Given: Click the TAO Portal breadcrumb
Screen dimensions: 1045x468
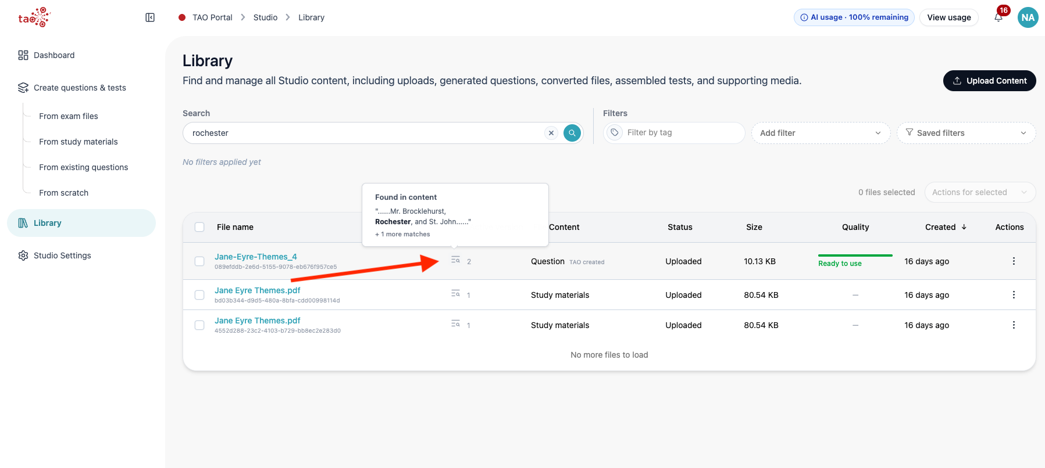Looking at the screenshot, I should tap(212, 17).
